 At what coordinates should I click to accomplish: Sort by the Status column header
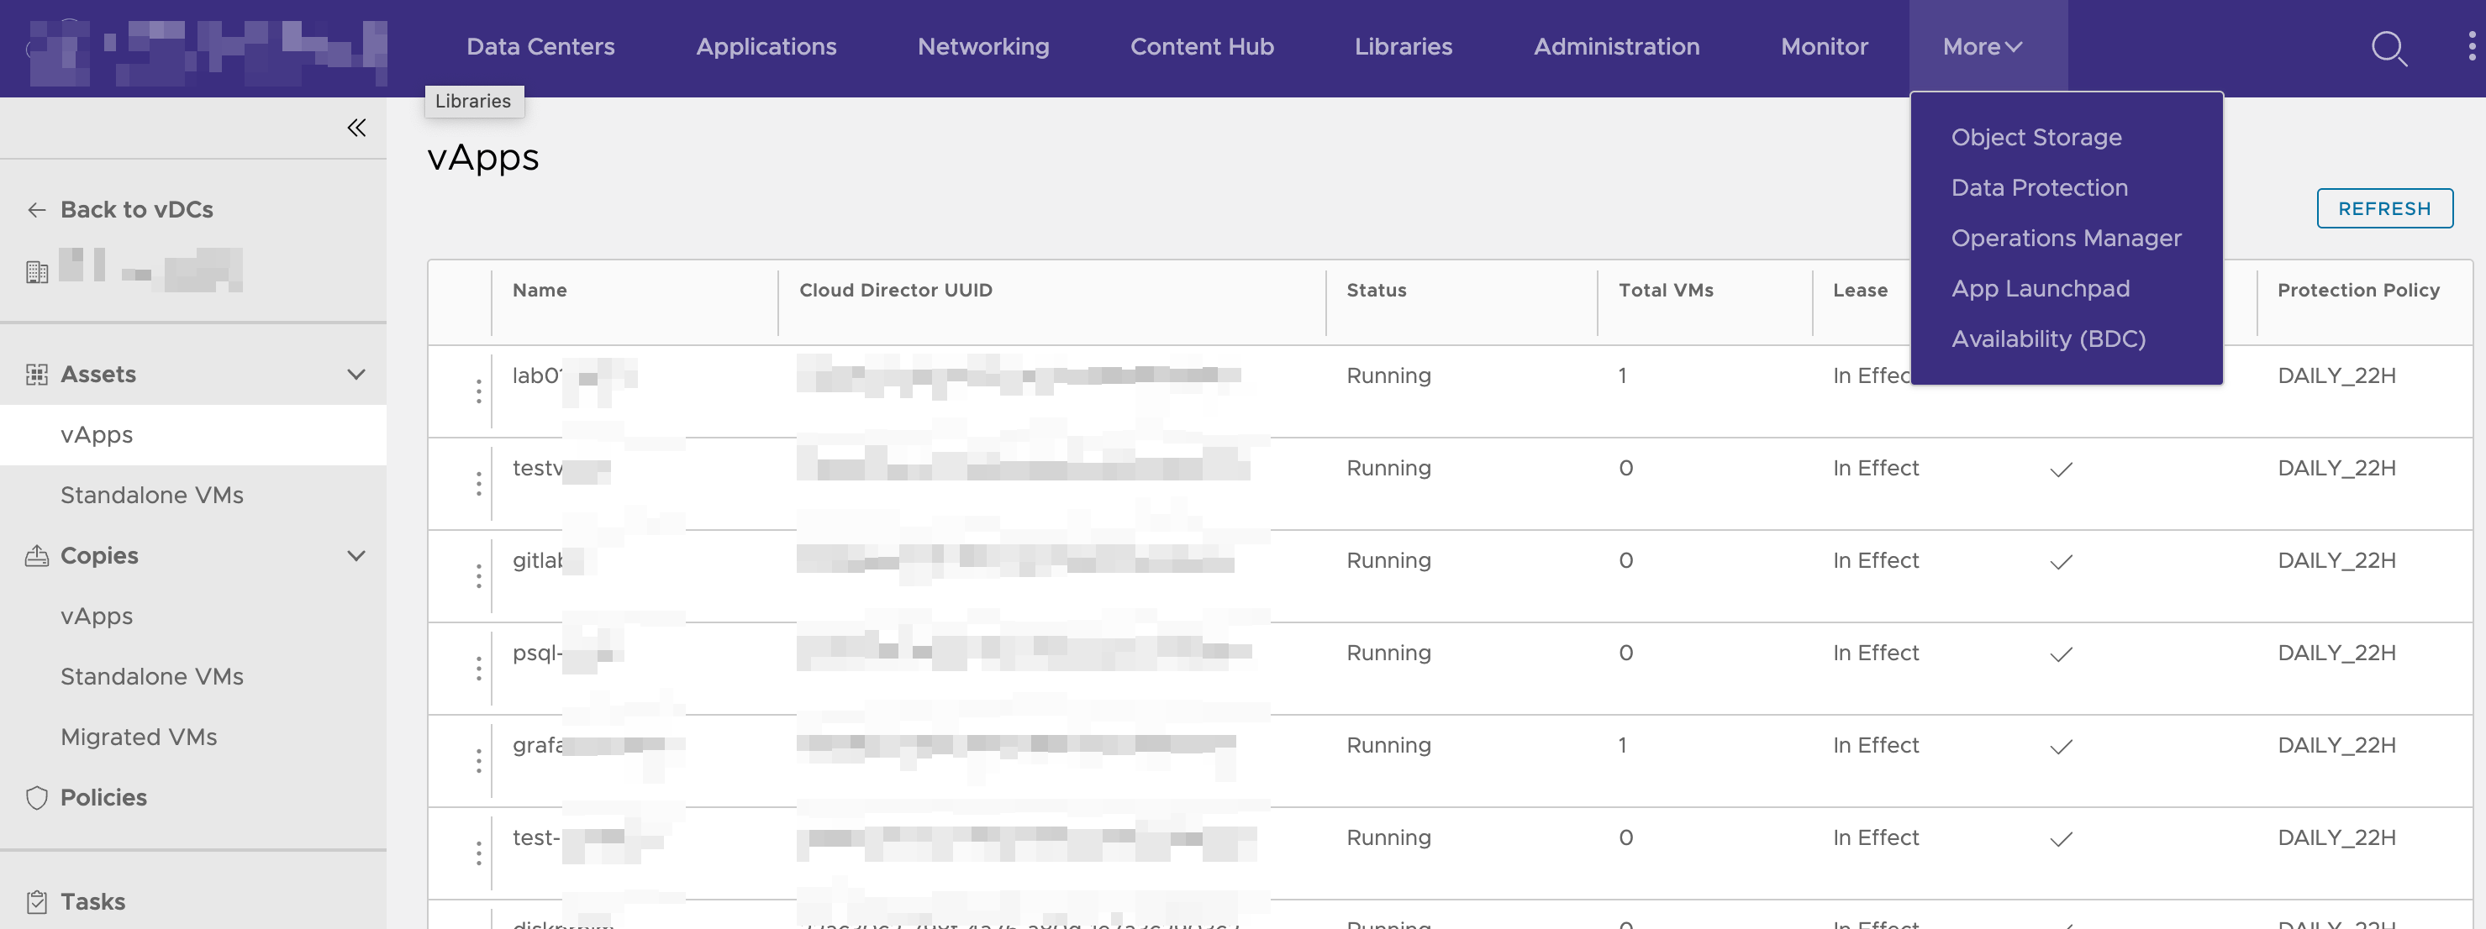[1376, 291]
